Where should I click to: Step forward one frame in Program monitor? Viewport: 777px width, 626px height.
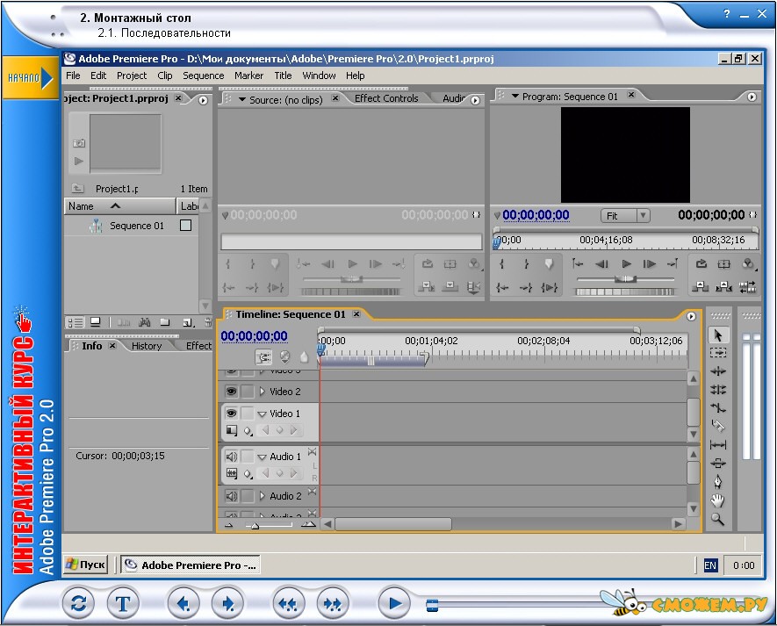pos(650,264)
